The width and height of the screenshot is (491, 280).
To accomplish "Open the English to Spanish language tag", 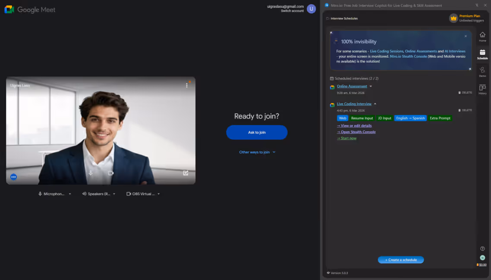I will (410, 118).
